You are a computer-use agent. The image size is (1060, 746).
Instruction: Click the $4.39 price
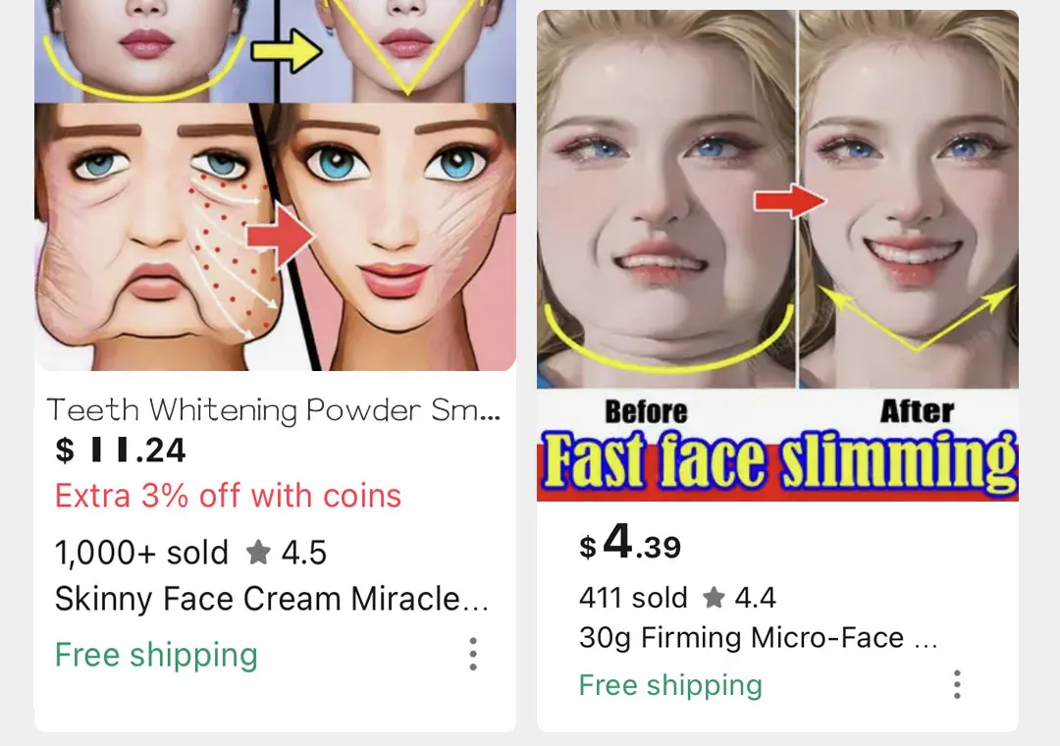pyautogui.click(x=630, y=543)
